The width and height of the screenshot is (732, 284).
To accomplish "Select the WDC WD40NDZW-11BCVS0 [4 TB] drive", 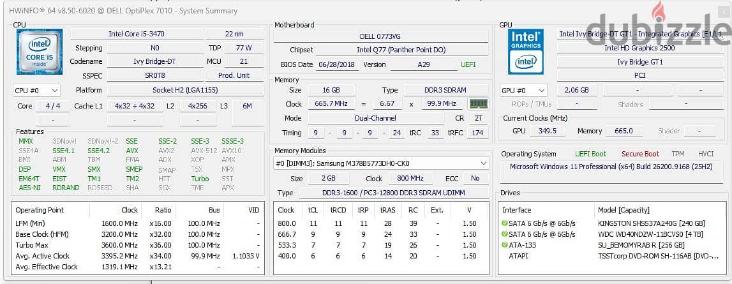I will tap(651, 234).
